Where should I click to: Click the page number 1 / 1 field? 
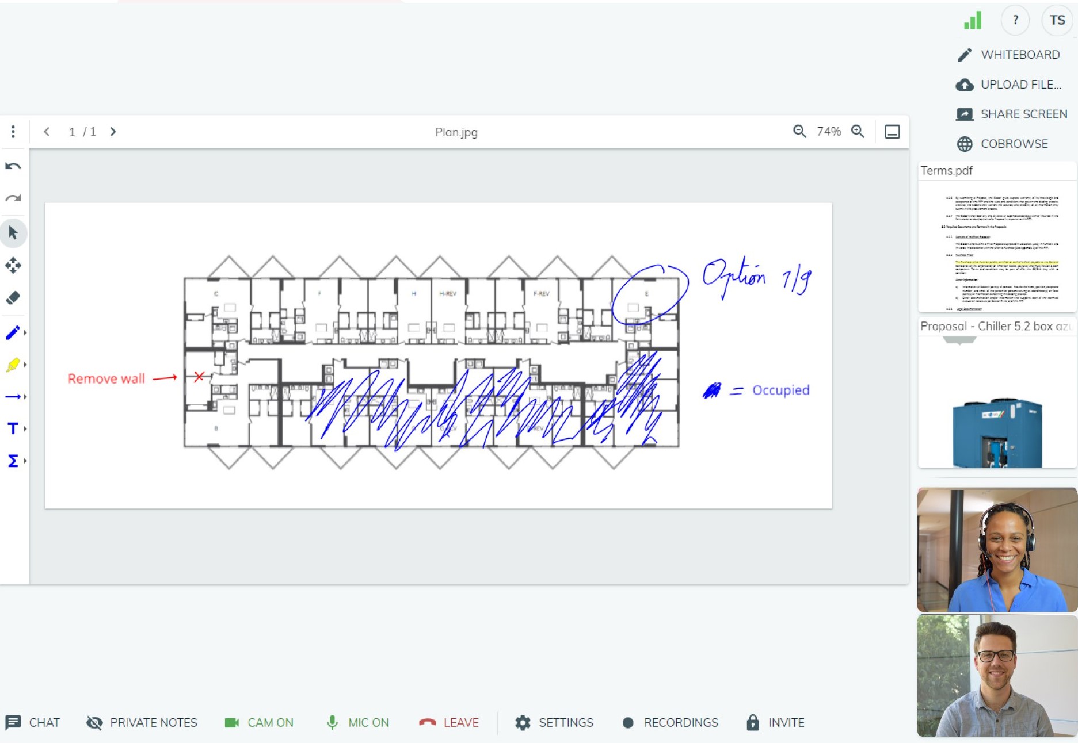82,132
